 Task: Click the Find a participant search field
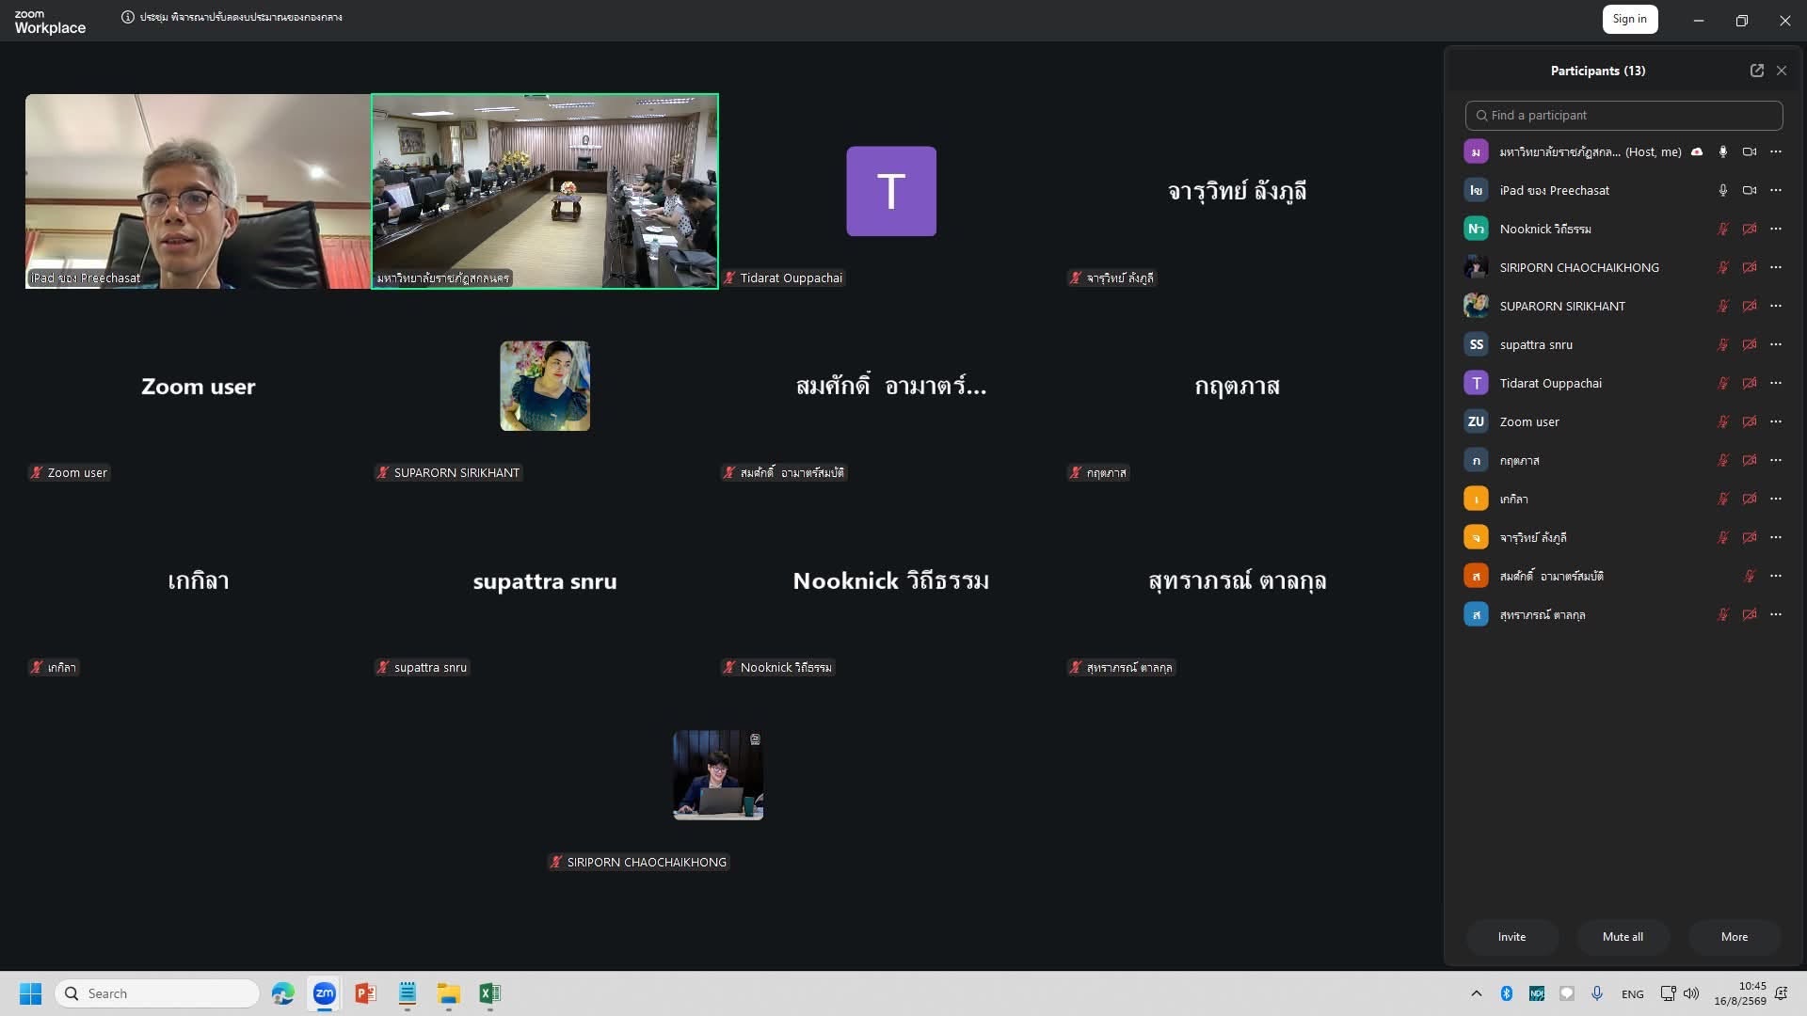[x=1623, y=116]
